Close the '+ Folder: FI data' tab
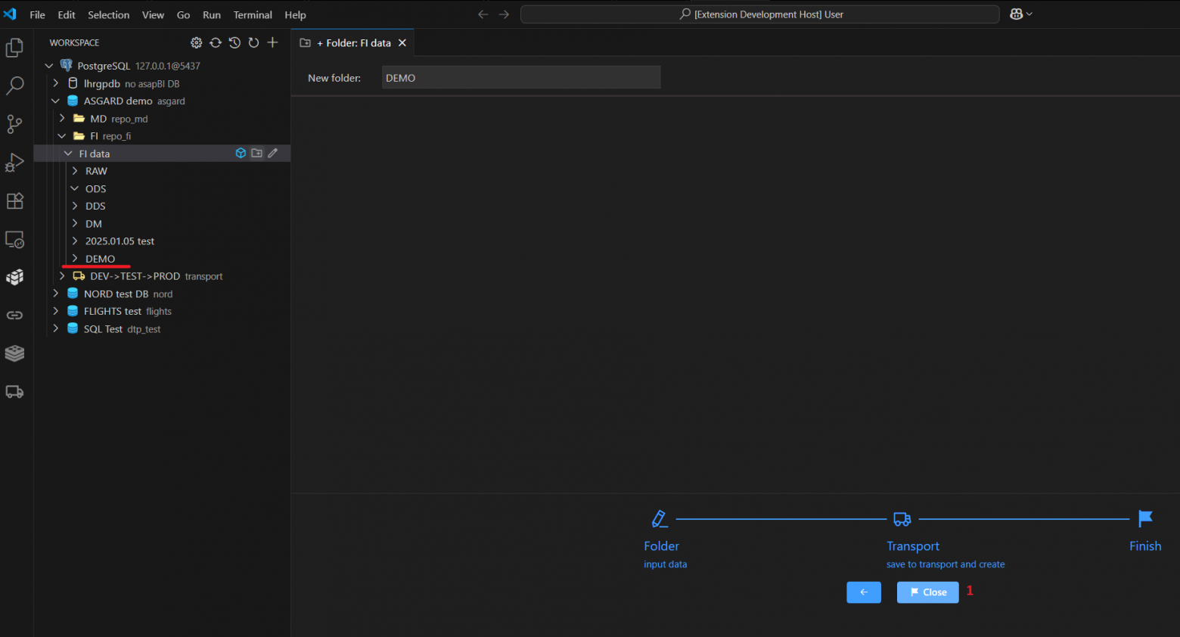 (402, 43)
